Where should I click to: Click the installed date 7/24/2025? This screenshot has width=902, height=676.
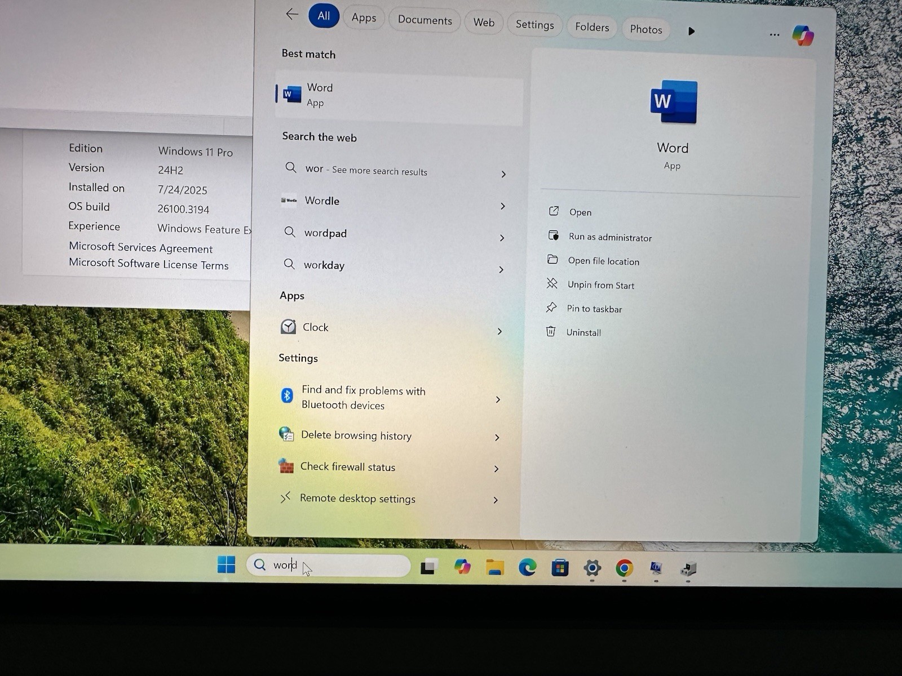click(182, 190)
